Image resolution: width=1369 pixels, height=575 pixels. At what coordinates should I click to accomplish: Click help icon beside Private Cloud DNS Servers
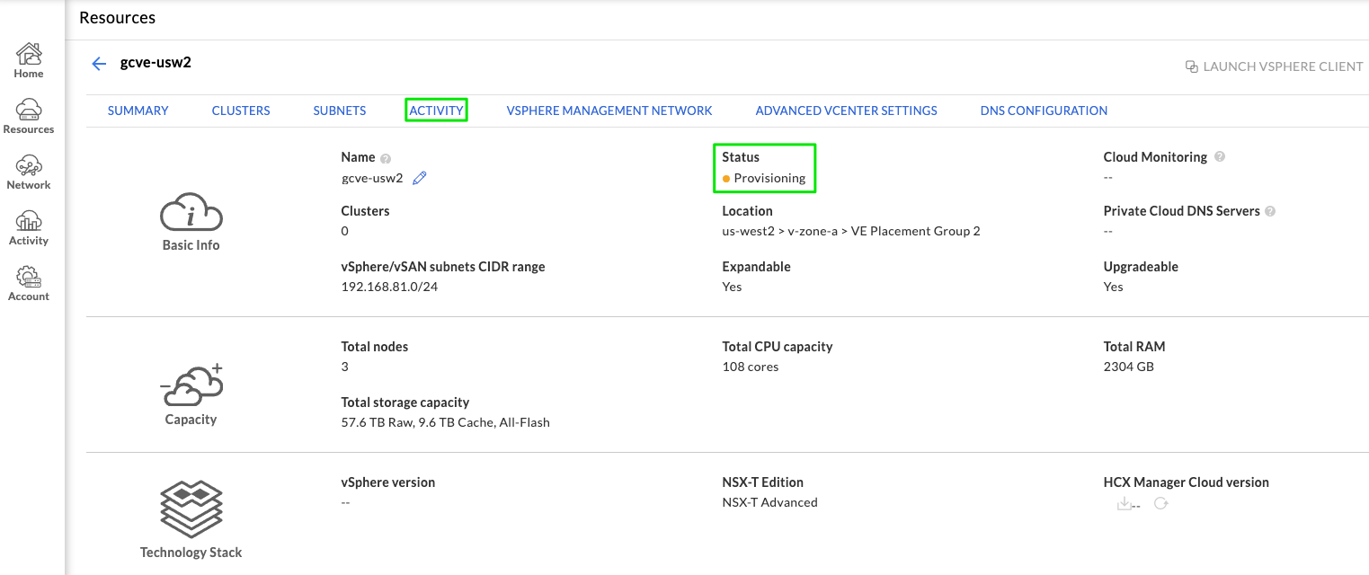pyautogui.click(x=1269, y=212)
